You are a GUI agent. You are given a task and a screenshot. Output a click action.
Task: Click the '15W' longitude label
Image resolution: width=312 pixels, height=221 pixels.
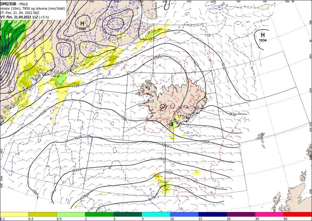(189, 2)
